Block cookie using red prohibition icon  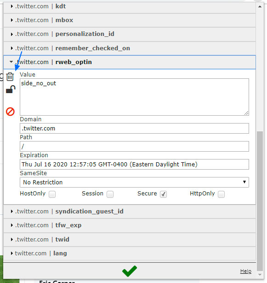click(10, 112)
